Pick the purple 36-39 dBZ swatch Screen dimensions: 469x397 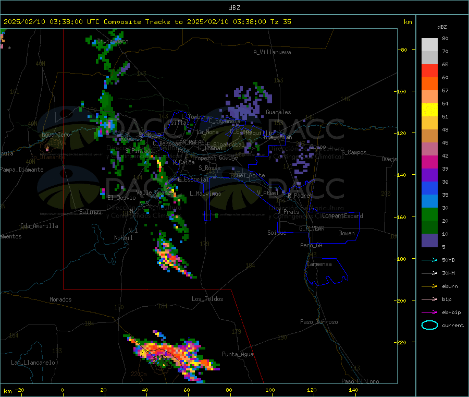429,175
